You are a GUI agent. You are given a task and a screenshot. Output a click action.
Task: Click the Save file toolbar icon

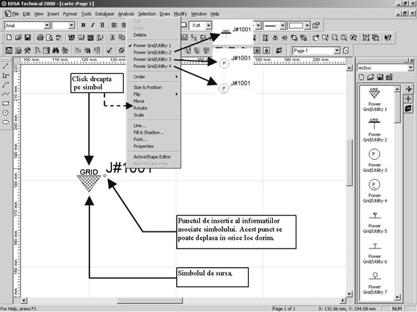pos(28,38)
